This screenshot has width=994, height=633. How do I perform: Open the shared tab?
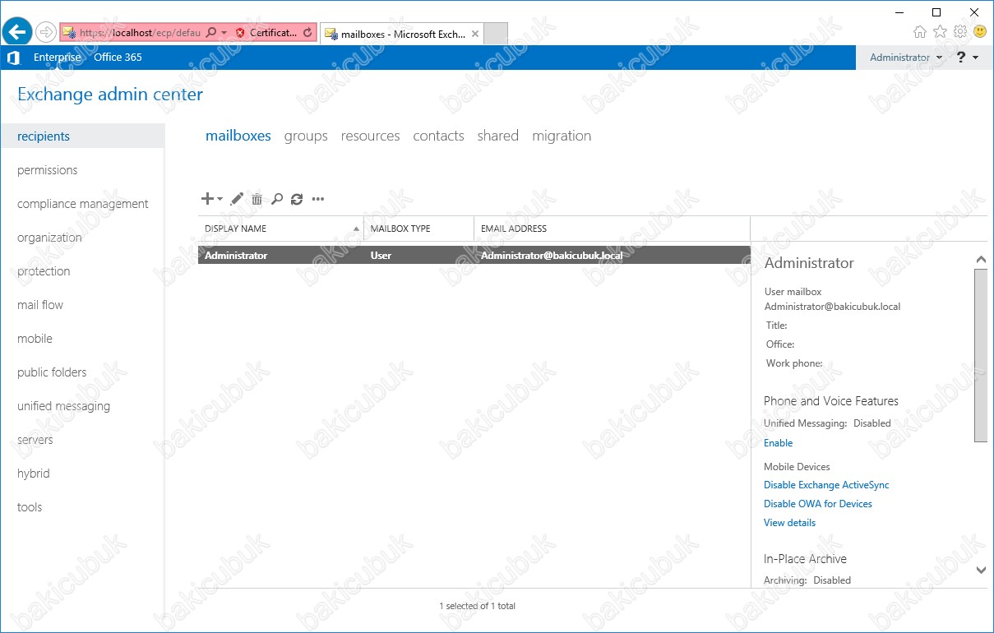click(x=497, y=136)
